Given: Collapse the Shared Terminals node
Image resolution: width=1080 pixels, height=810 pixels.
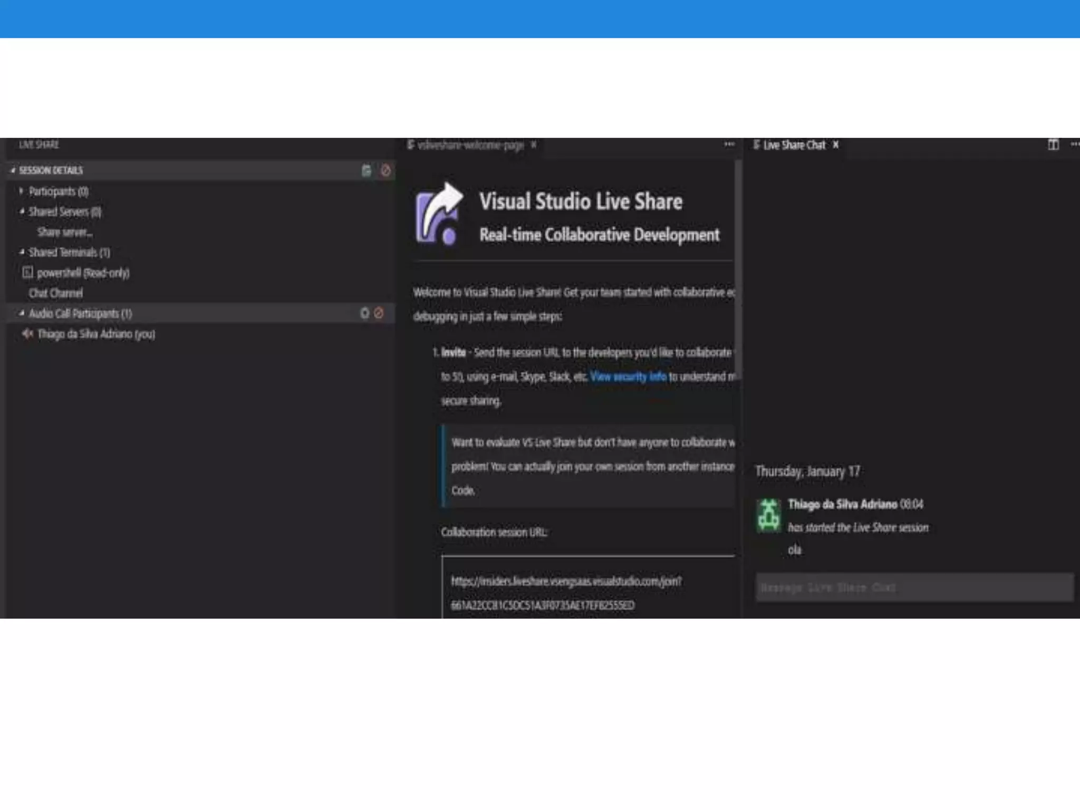Looking at the screenshot, I should pos(22,252).
